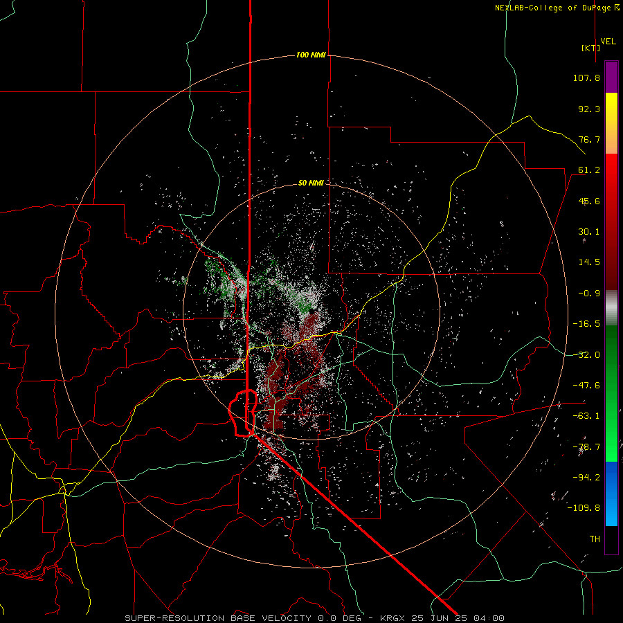Click the thick red outlined polygon on the map
Image resolution: width=623 pixels, height=623 pixels.
coord(243,413)
